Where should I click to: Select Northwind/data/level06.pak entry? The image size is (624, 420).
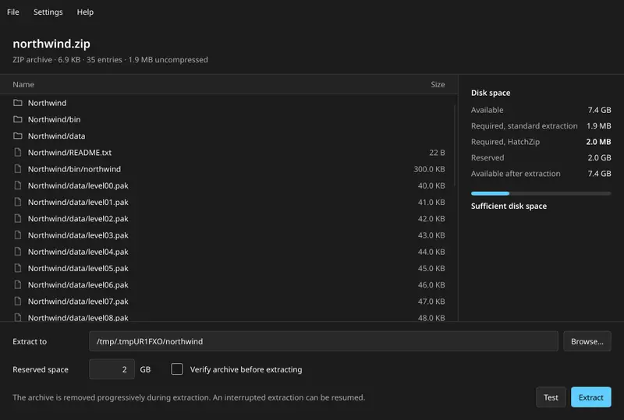point(229,284)
